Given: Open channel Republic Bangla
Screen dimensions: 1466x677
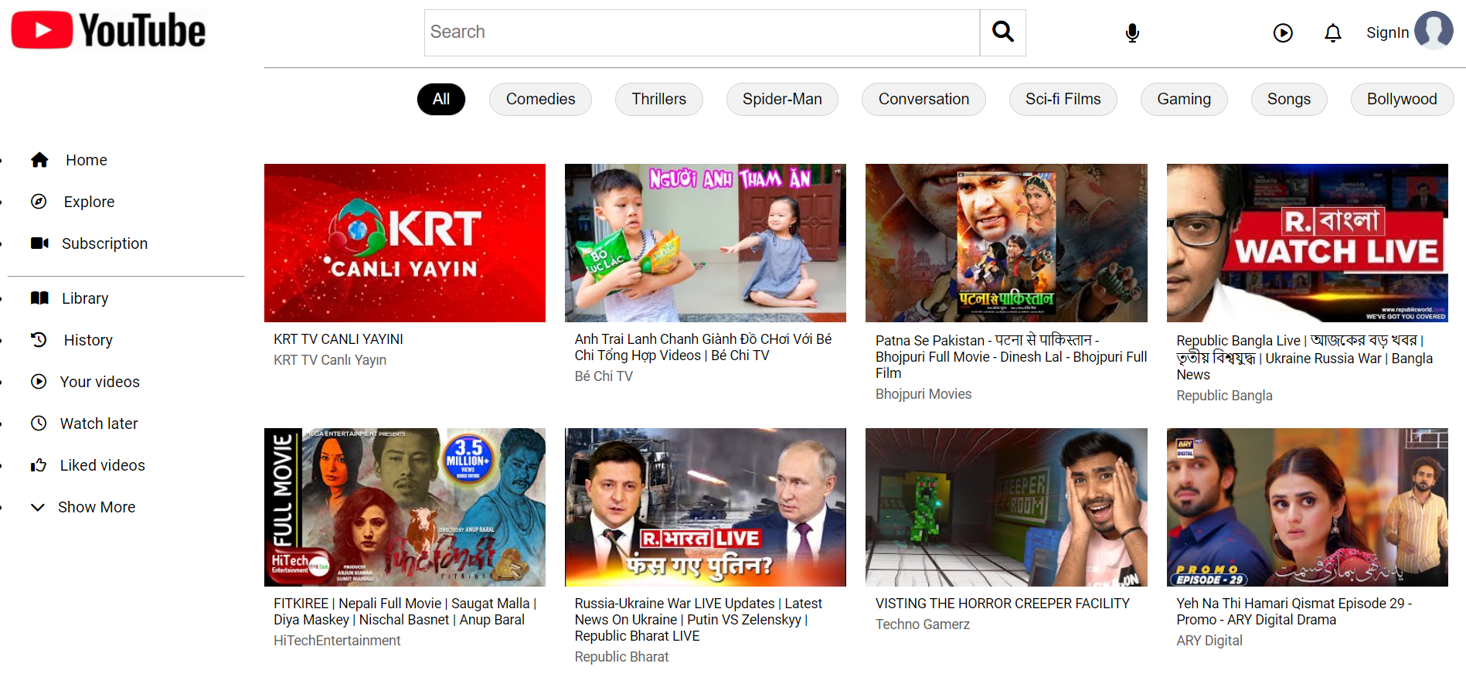Looking at the screenshot, I should (1224, 396).
